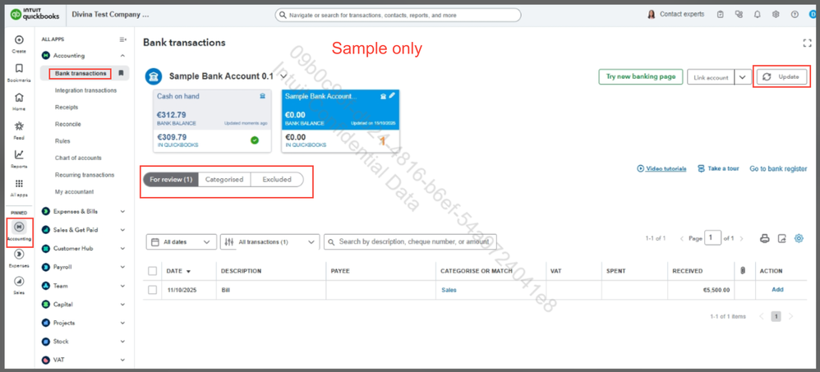This screenshot has height=372, width=820.
Task: Open the Feed icon
Action: 19,126
